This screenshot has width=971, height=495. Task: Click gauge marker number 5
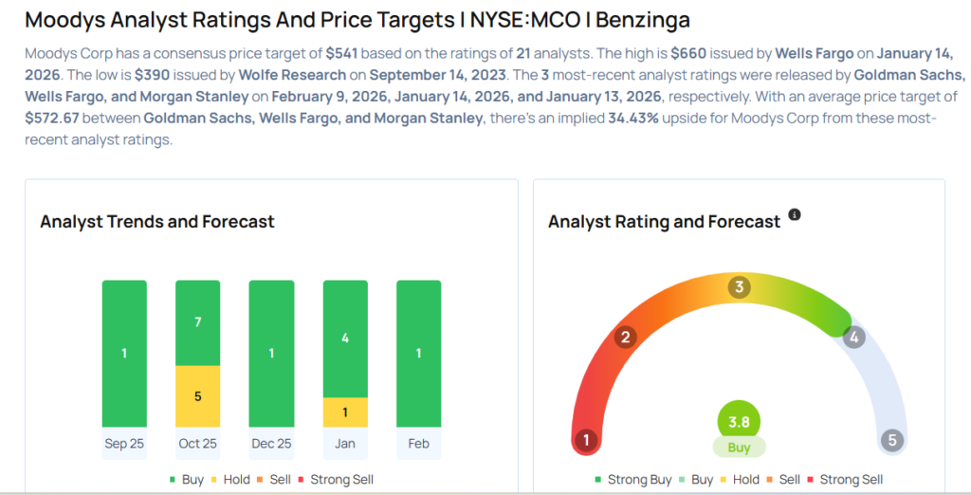tap(890, 440)
